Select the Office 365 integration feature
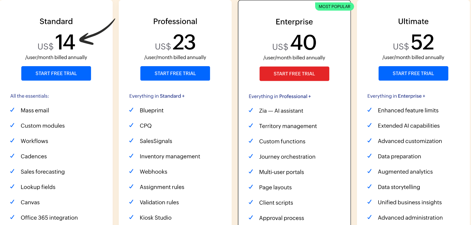The width and height of the screenshot is (471, 225). point(49,218)
